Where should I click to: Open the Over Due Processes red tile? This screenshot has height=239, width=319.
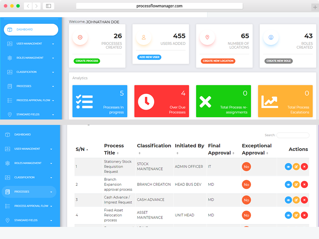162,101
